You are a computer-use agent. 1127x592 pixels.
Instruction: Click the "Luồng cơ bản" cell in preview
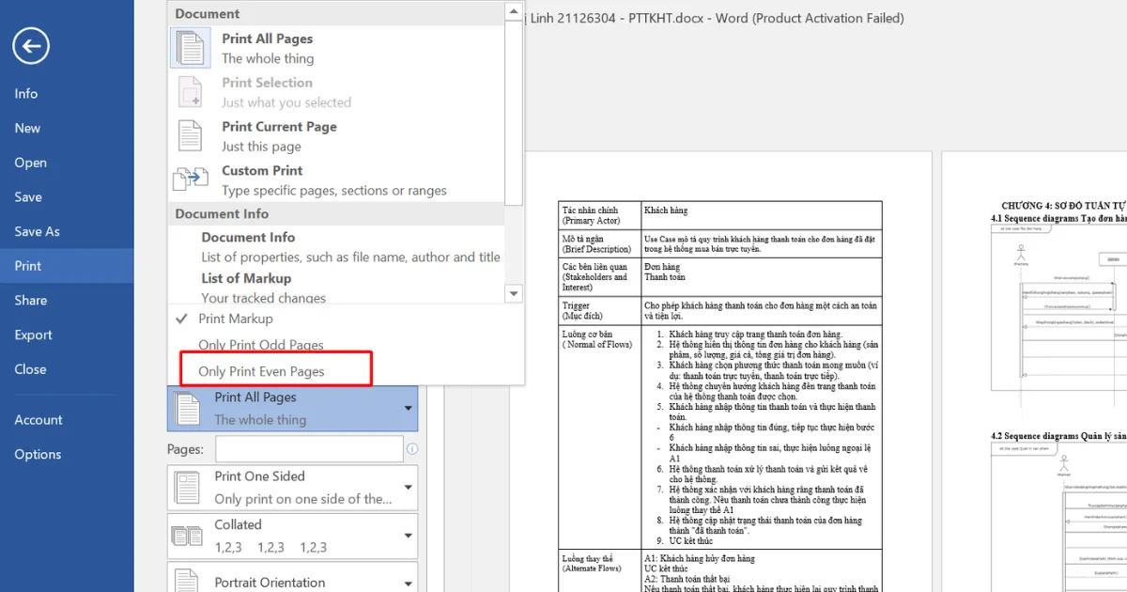pyautogui.click(x=599, y=436)
